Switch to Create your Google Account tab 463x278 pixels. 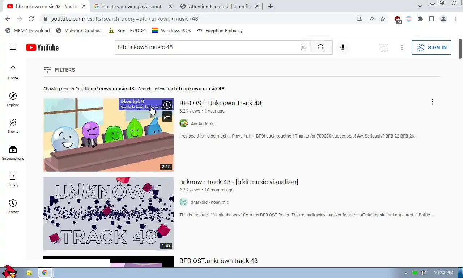[132, 6]
